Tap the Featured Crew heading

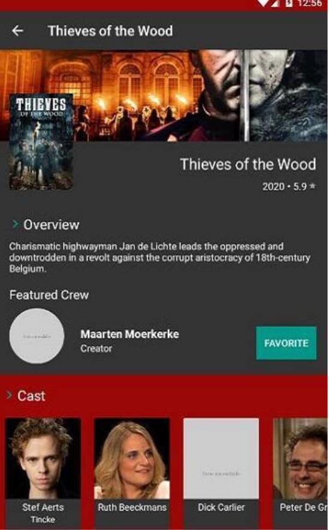point(49,295)
